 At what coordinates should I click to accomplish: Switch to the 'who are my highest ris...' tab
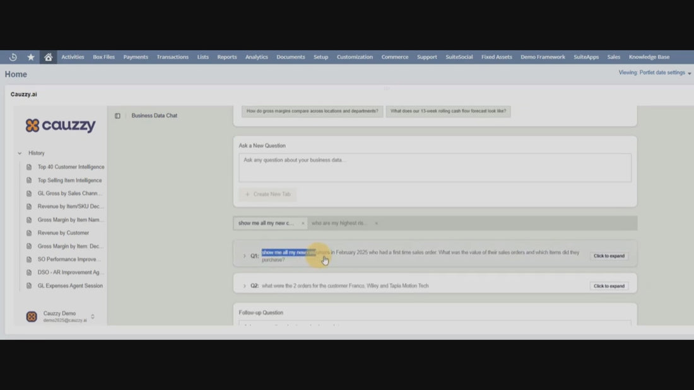[x=340, y=223]
